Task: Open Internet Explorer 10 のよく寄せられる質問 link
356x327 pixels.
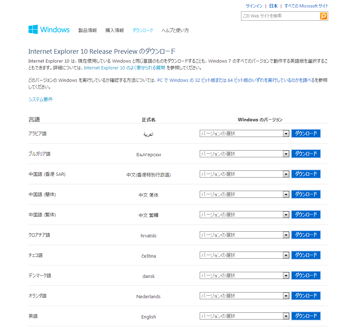Action: [x=124, y=68]
